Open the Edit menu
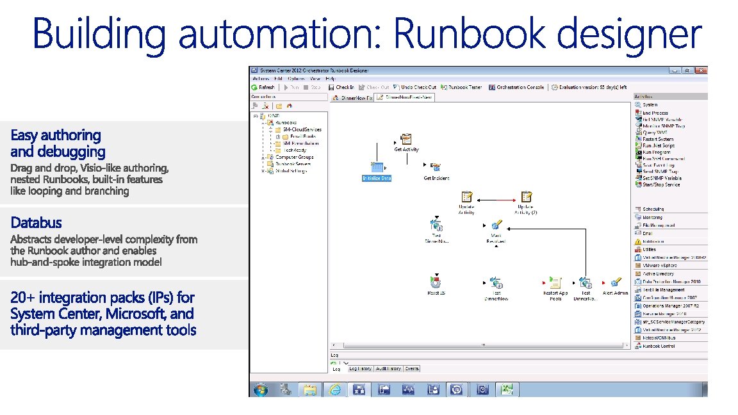 pyautogui.click(x=278, y=79)
